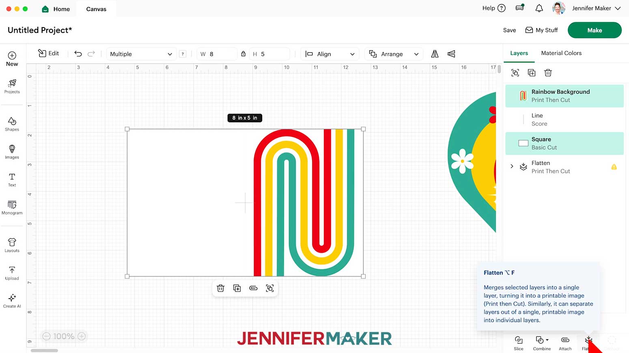This screenshot has height=353, width=629.
Task: Click the Jennifer Maker profile avatar
Action: (x=559, y=8)
